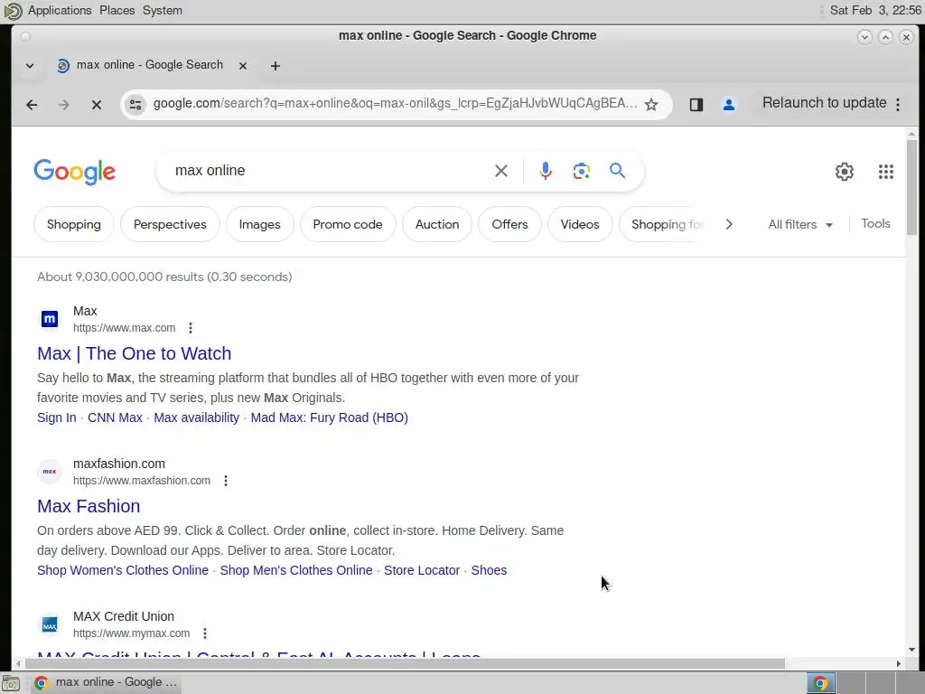
Task: Open the Places menu
Action: click(x=117, y=11)
